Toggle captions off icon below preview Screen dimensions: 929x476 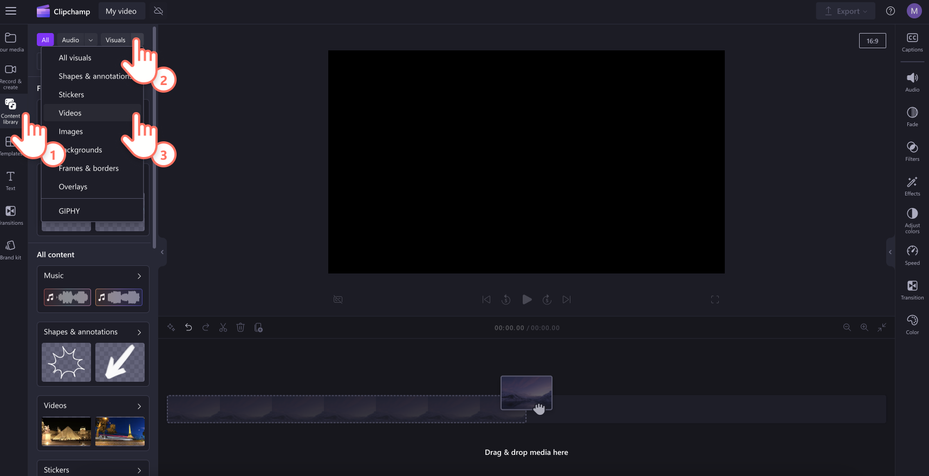338,299
